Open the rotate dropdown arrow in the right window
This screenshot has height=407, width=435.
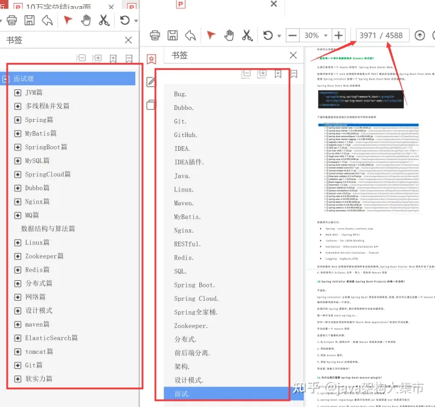(x=279, y=36)
